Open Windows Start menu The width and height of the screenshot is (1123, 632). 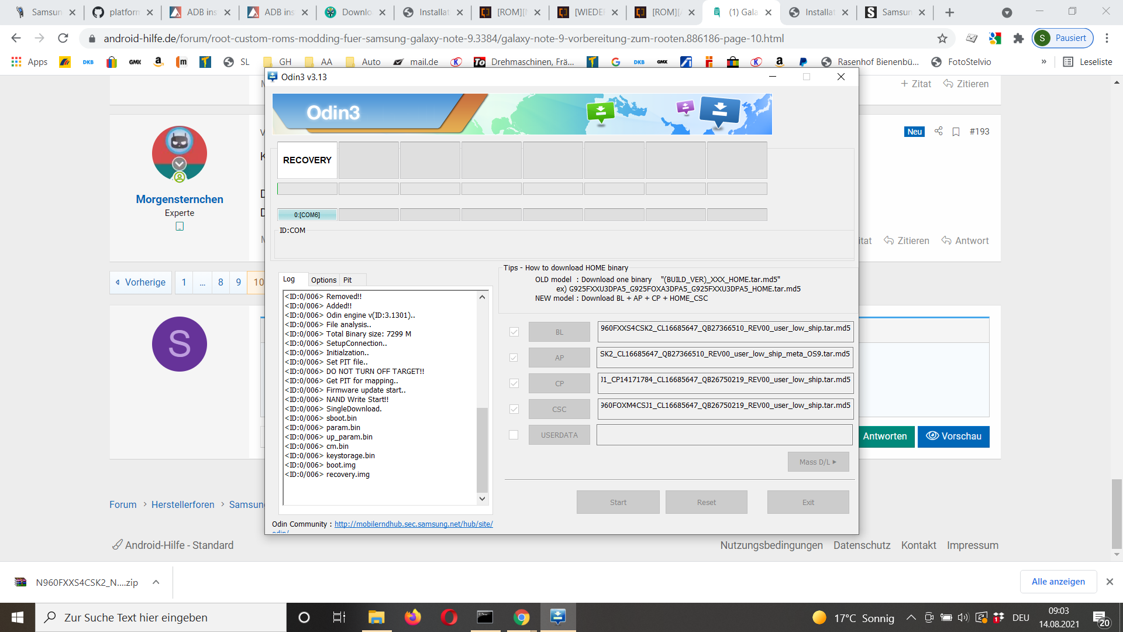pyautogui.click(x=18, y=617)
